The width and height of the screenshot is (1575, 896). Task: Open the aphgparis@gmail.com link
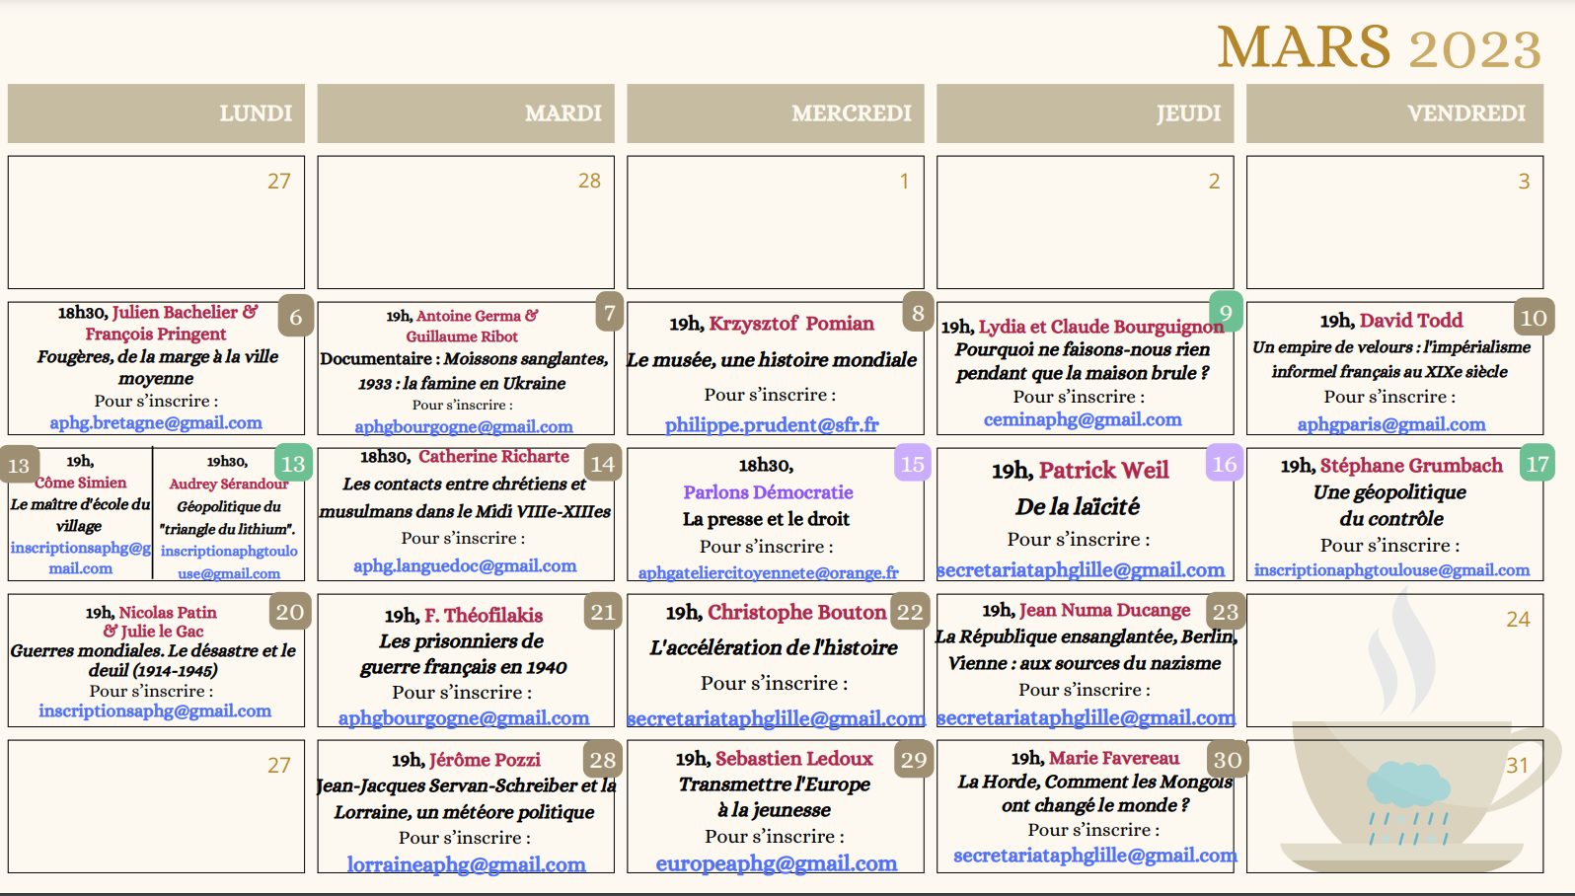coord(1390,424)
